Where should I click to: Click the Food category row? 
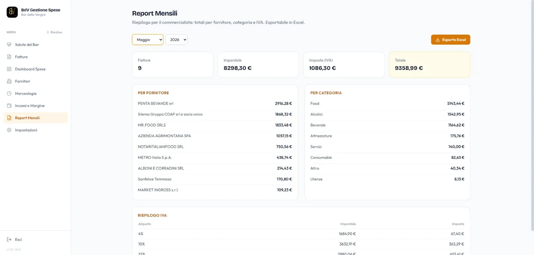click(x=387, y=104)
